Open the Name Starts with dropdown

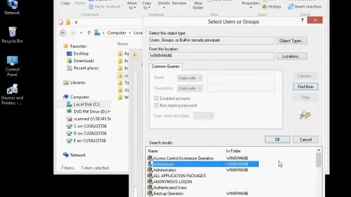coord(190,78)
